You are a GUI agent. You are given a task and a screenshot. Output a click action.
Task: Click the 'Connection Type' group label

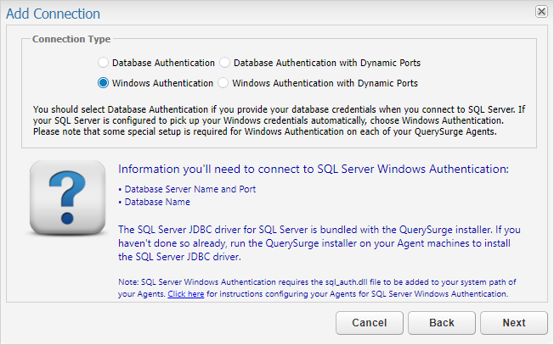71,39
